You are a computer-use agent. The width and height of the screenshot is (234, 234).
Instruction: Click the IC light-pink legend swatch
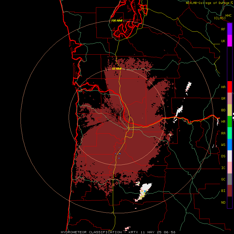coord(230,168)
